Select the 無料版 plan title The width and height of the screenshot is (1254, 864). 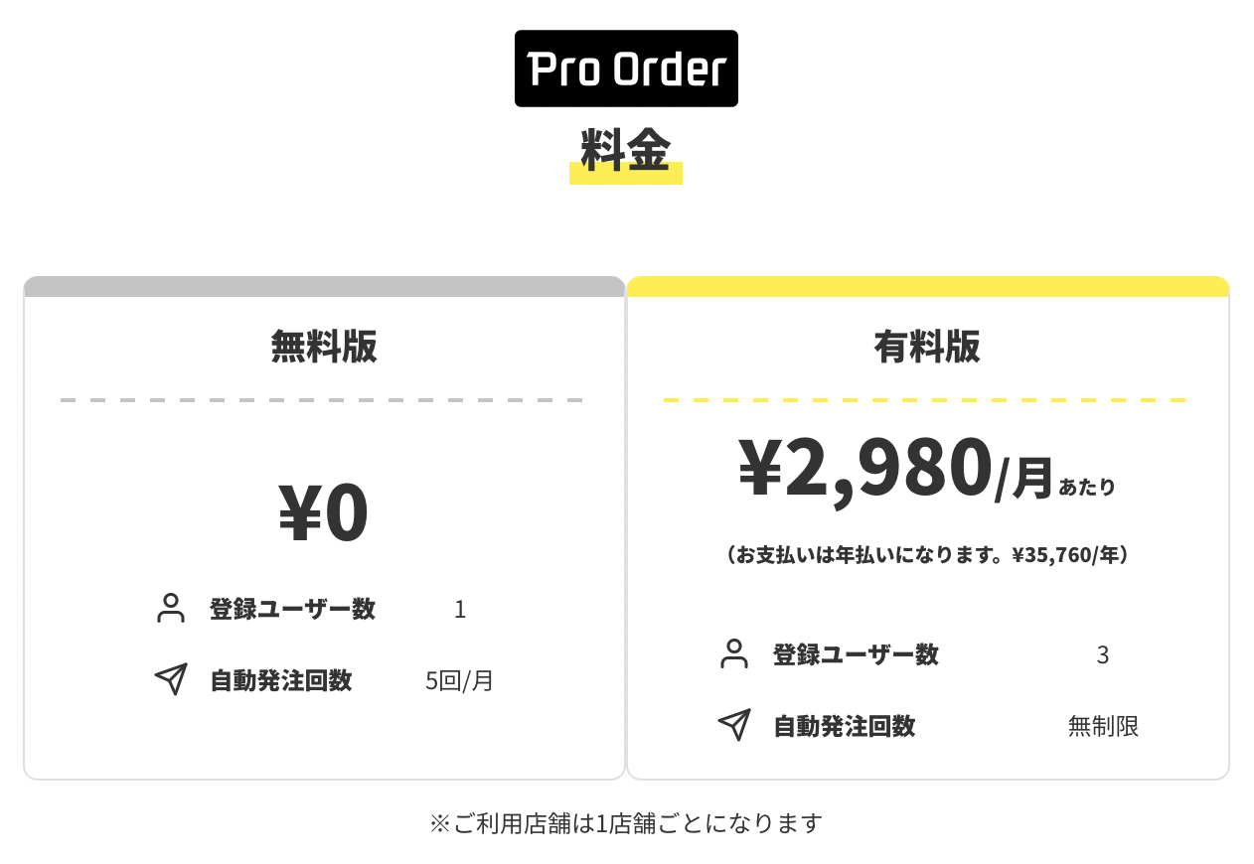click(324, 347)
